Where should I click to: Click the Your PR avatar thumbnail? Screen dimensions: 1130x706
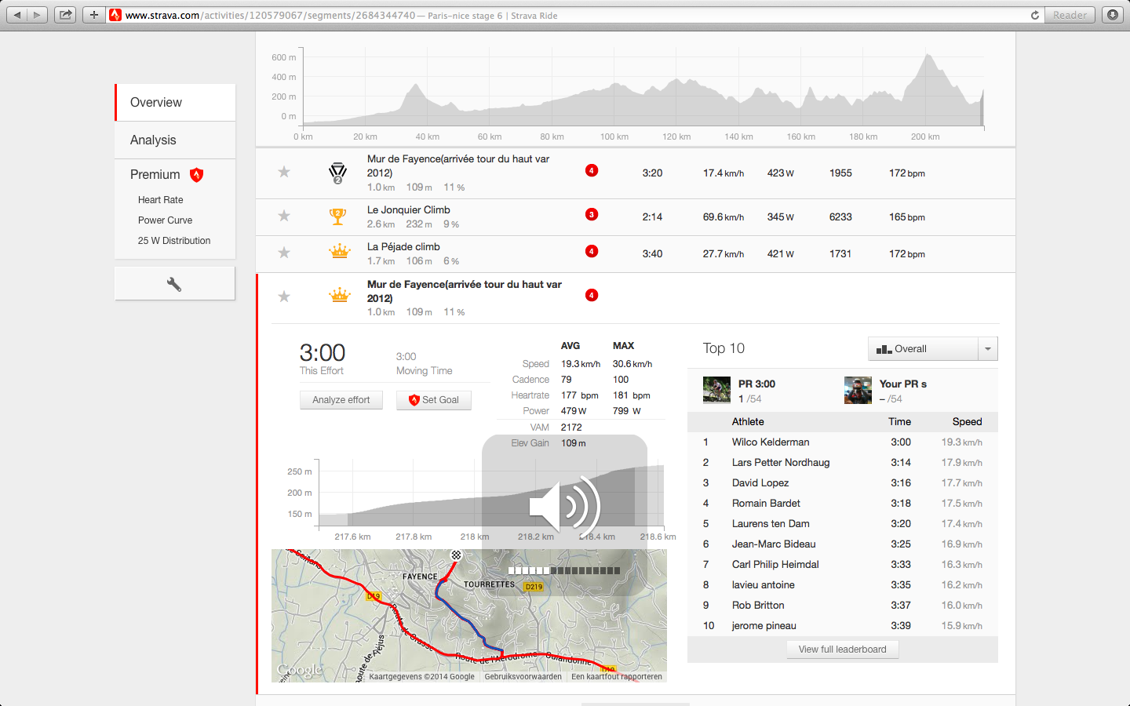pos(858,390)
